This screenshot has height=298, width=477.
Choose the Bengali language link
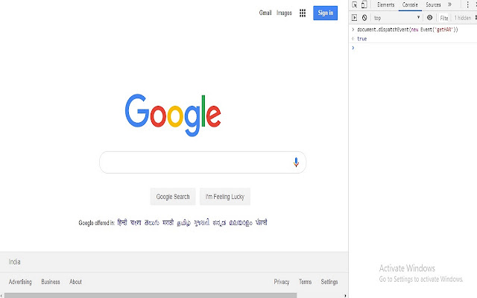pyautogui.click(x=136, y=223)
